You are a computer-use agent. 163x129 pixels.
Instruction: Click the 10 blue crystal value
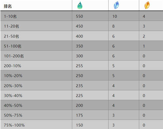(115, 16)
